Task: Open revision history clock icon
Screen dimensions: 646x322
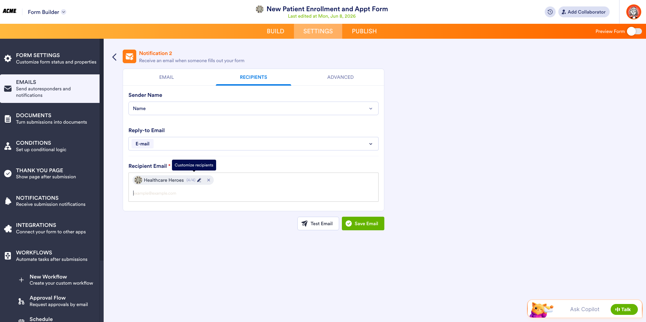Action: click(x=550, y=12)
